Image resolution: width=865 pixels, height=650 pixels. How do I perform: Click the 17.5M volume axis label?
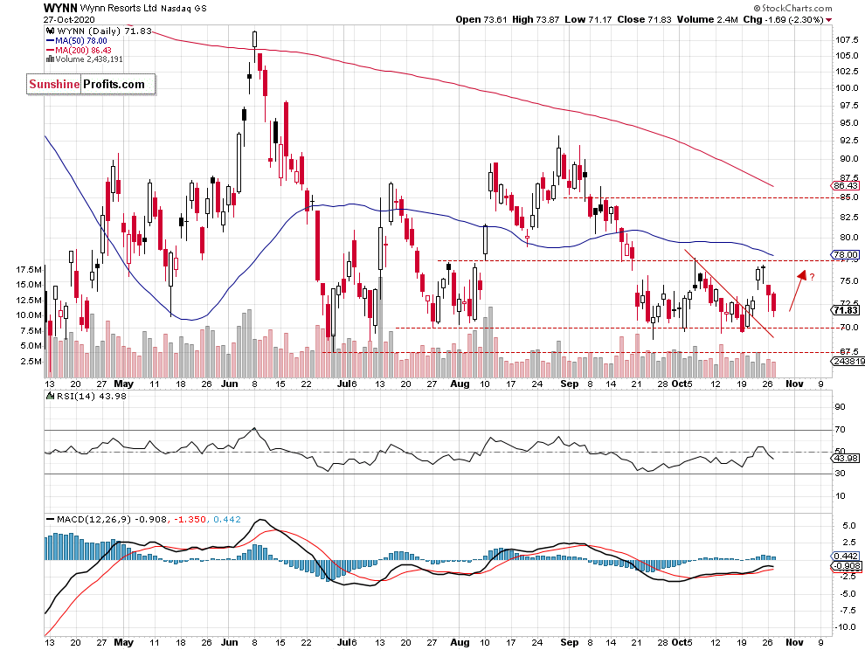(x=29, y=270)
